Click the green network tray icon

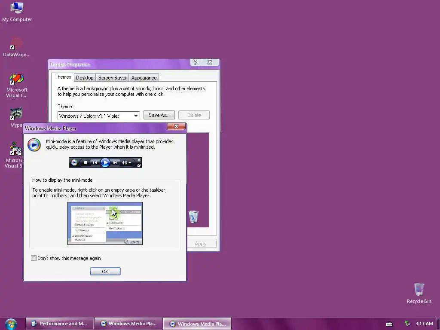pos(407,324)
